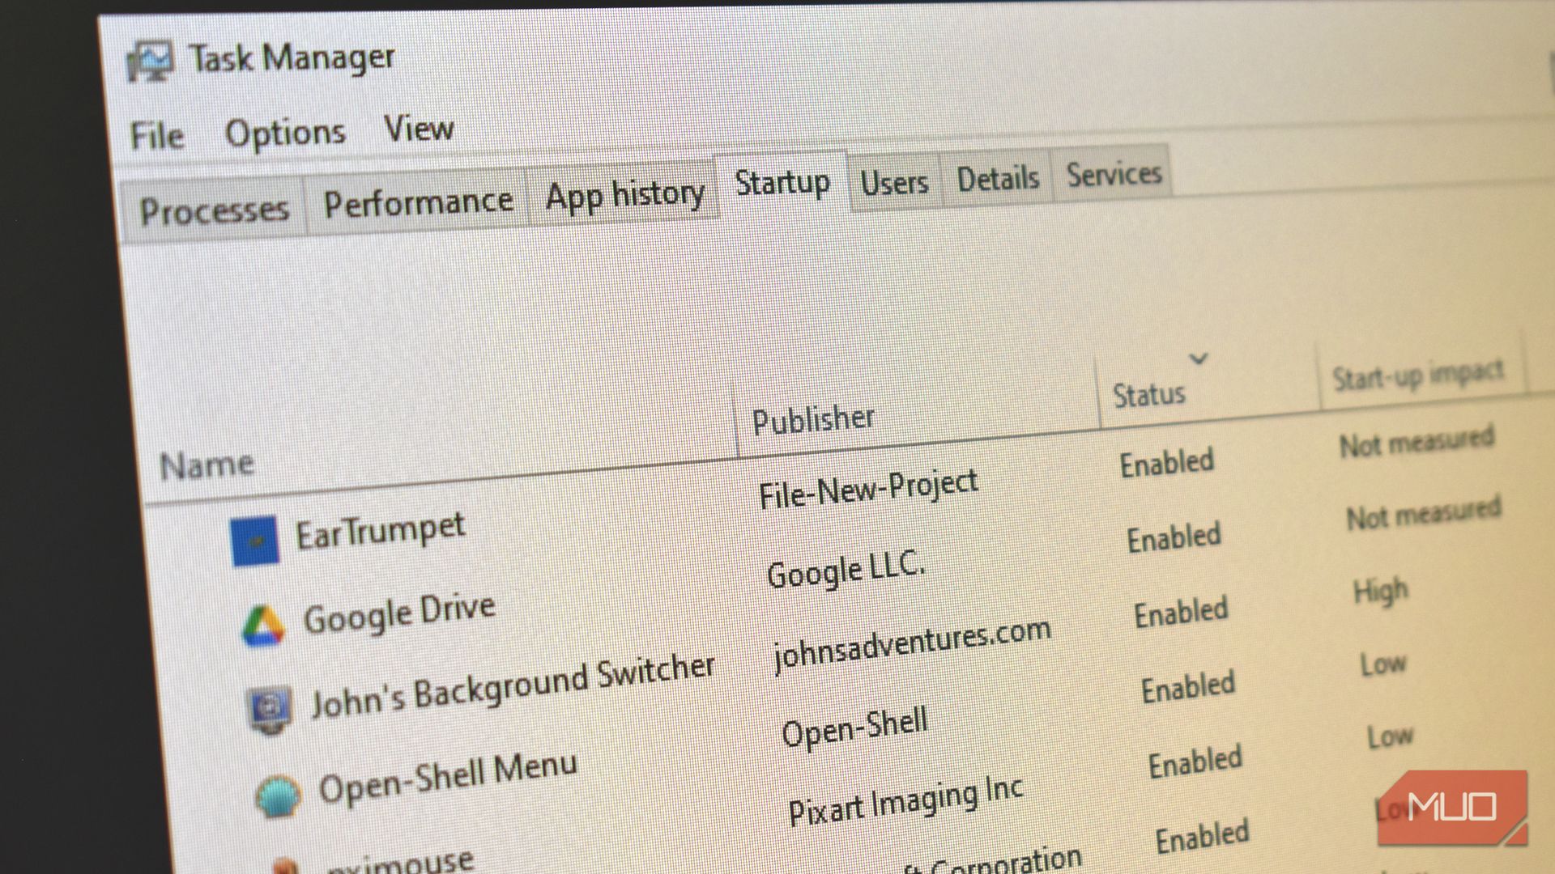
Task: Sort by the Publisher column header
Action: point(812,417)
